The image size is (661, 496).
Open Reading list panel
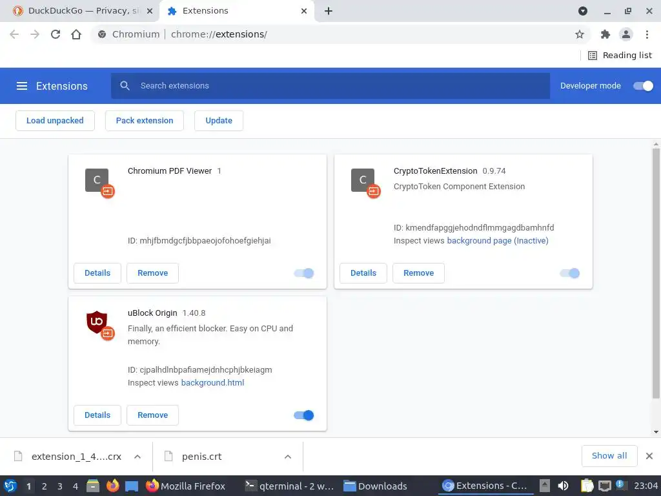point(620,56)
